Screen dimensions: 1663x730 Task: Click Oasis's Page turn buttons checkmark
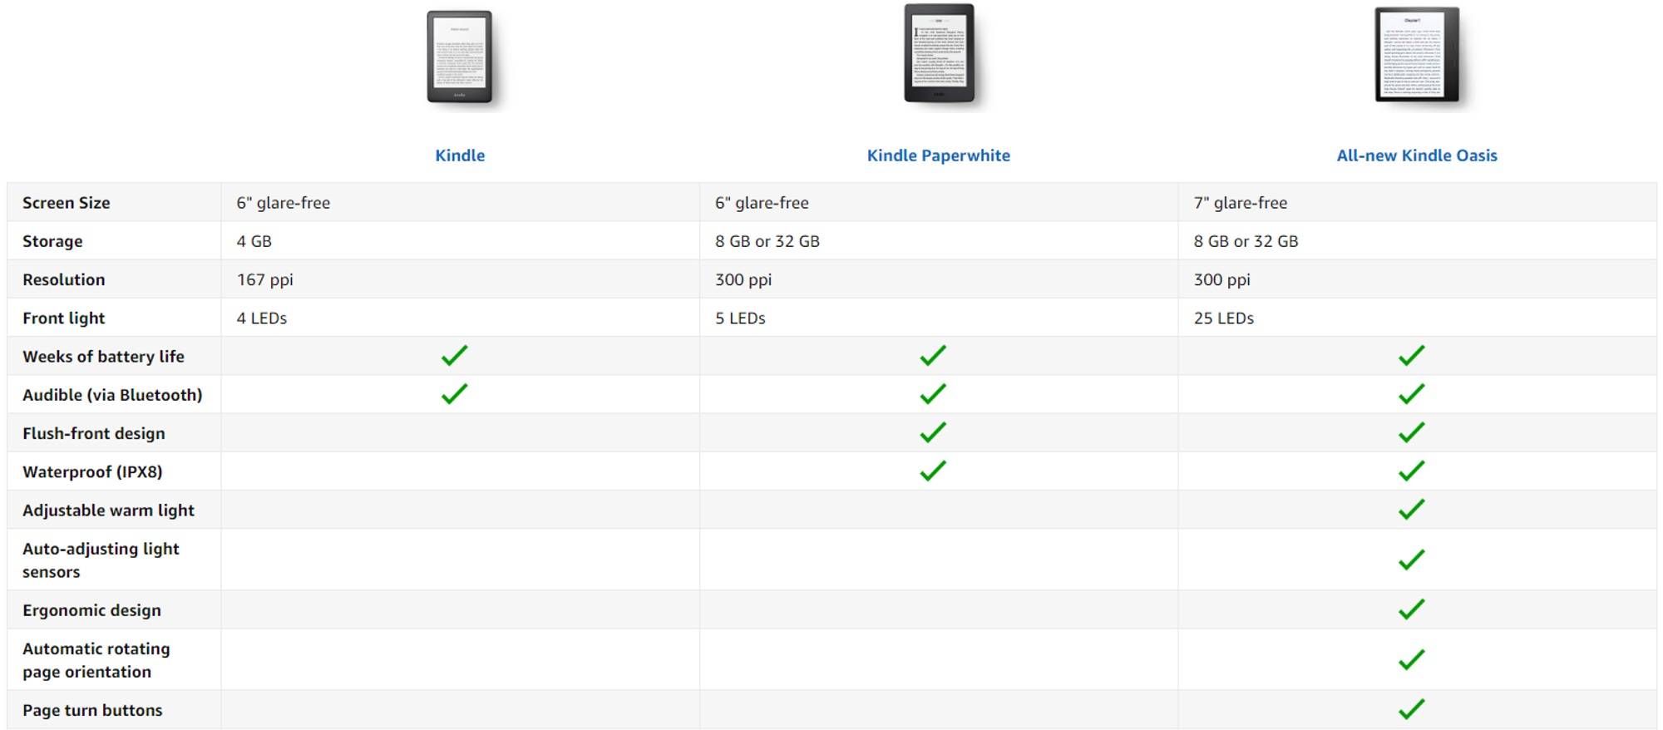coord(1412,709)
